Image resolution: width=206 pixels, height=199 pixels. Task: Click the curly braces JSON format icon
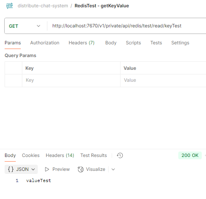[x=11, y=169]
